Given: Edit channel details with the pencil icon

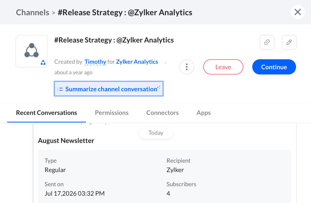Looking at the screenshot, I should (x=289, y=42).
